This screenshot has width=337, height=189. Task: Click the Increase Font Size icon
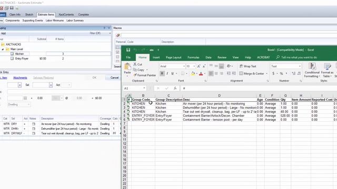point(199,66)
